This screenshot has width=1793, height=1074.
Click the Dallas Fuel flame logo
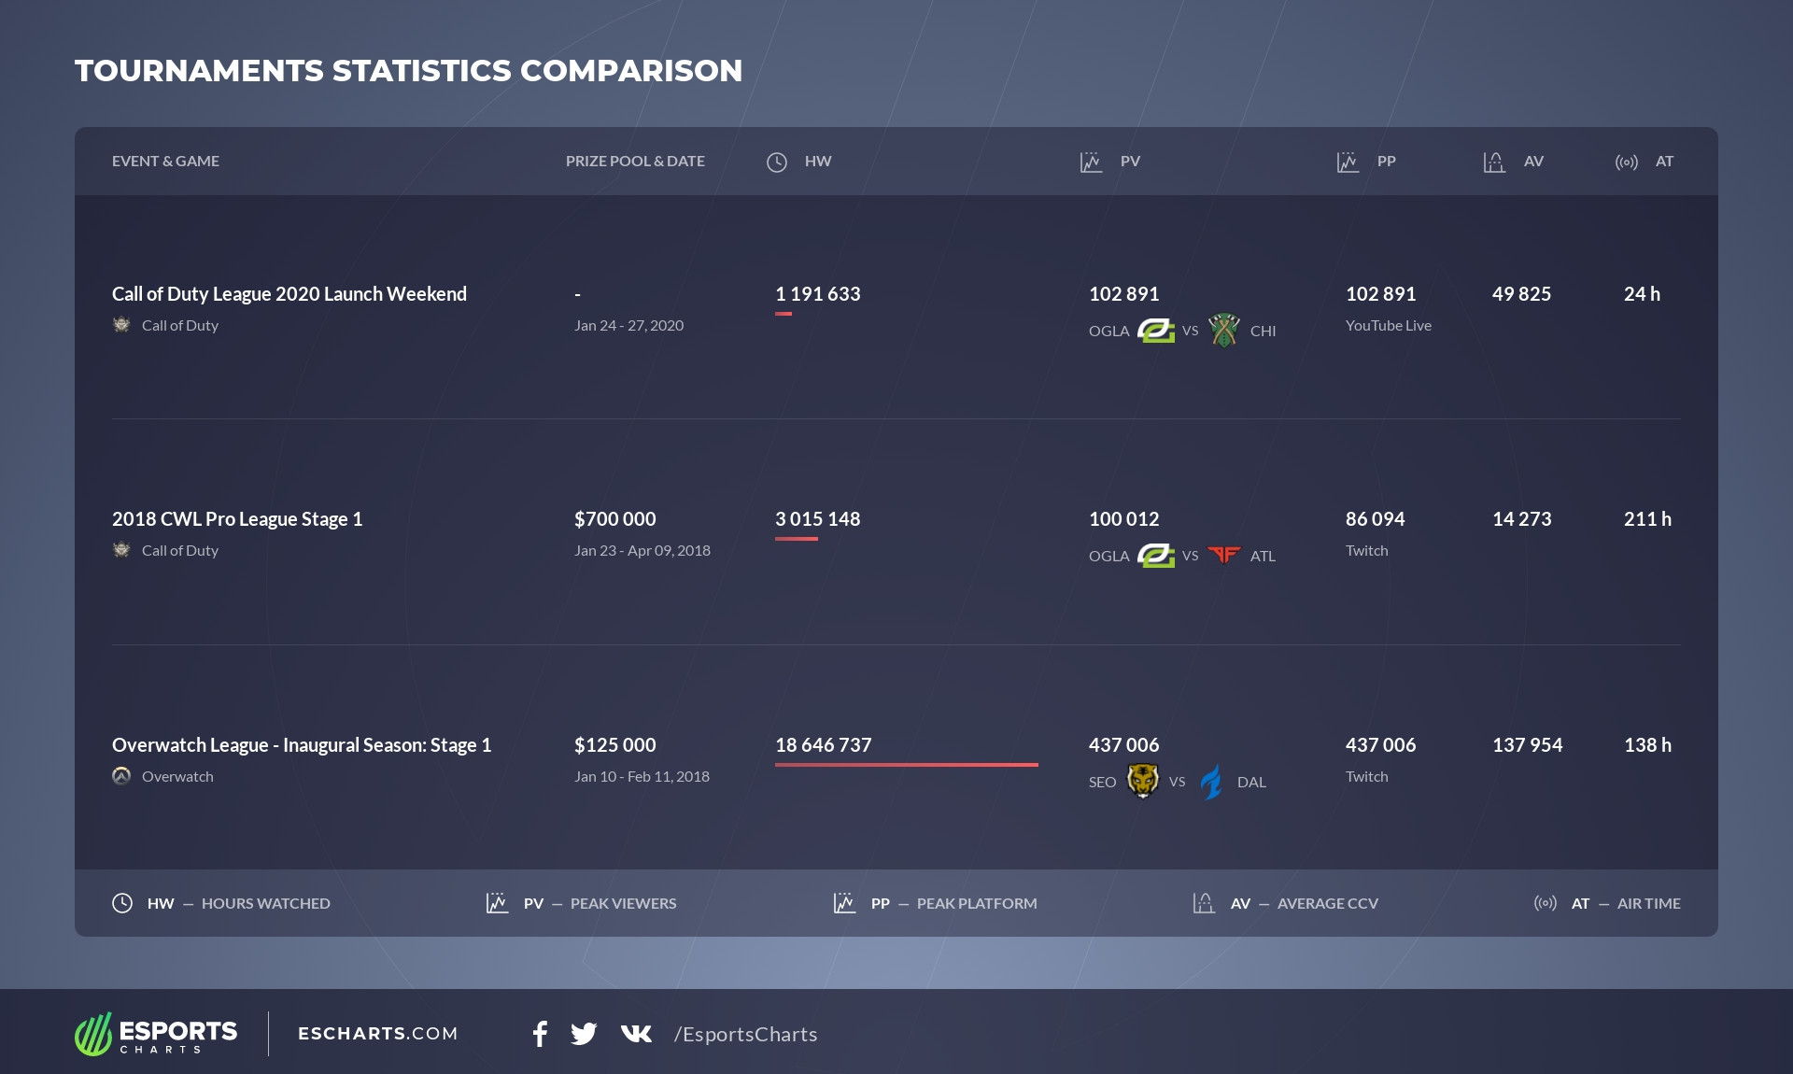(1211, 782)
